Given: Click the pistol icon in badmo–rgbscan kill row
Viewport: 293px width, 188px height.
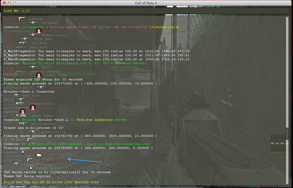Looking at the screenshot, I should point(21,19).
